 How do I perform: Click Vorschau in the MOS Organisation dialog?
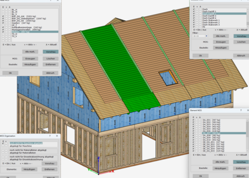pos(49,163)
